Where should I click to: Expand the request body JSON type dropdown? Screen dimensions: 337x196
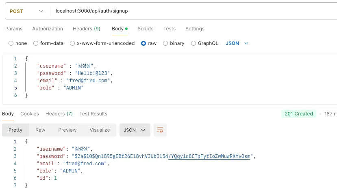(x=237, y=43)
